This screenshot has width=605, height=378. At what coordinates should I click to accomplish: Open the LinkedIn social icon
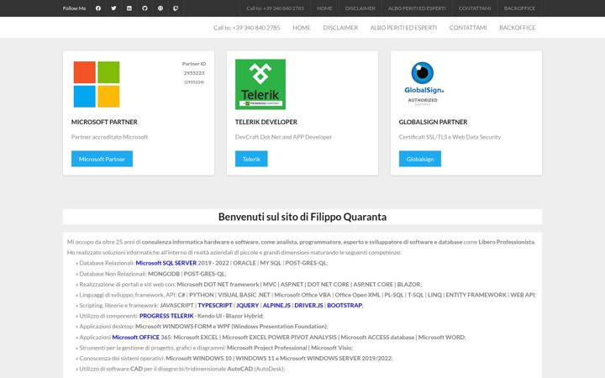(129, 8)
